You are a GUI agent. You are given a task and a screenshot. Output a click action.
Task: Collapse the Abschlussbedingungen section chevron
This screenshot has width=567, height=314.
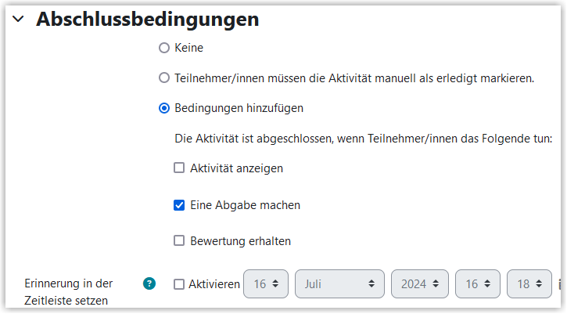click(x=18, y=19)
